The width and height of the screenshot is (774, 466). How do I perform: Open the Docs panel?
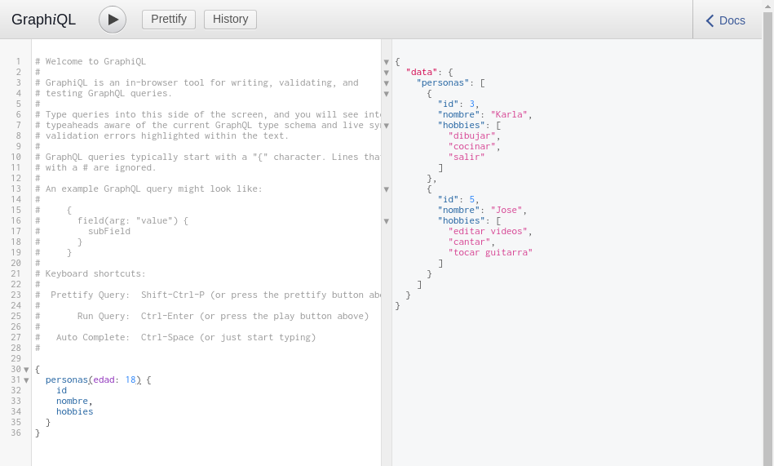click(725, 20)
